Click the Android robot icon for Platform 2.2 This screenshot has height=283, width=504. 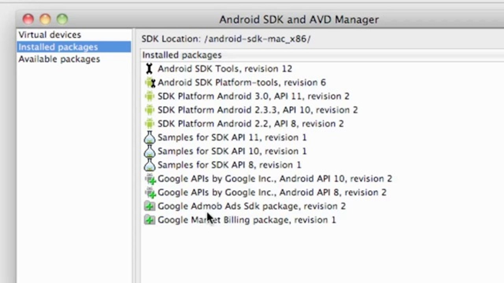(149, 124)
